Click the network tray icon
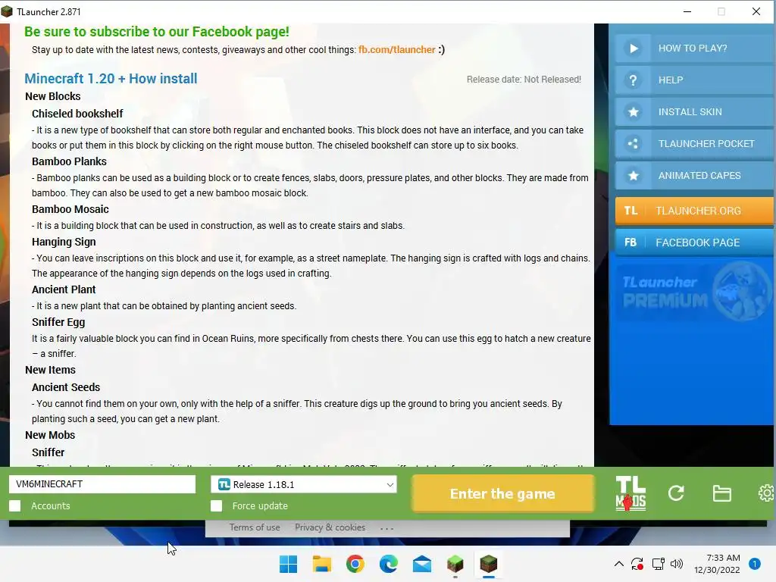The width and height of the screenshot is (776, 582). 658,564
